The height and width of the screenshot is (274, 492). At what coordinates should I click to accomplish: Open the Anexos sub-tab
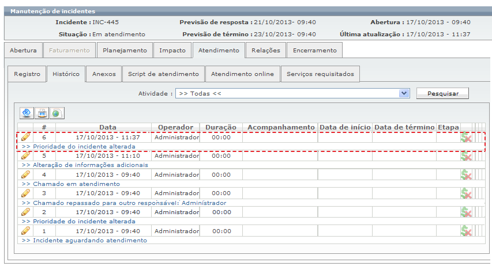104,74
